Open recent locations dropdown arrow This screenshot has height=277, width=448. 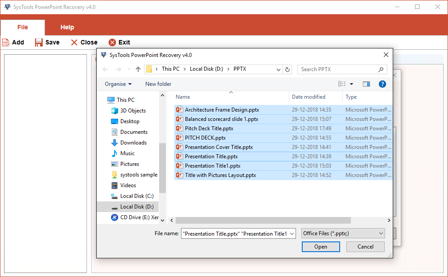click(129, 69)
